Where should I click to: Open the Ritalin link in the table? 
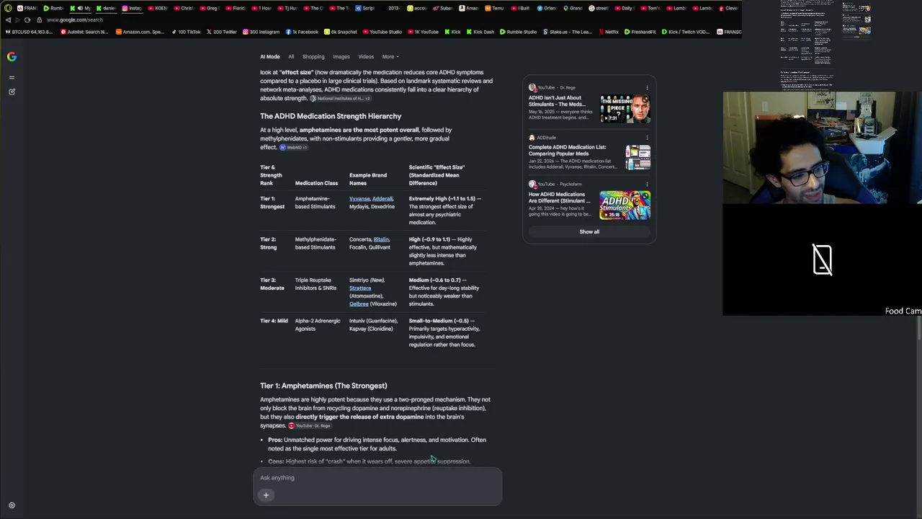tap(381, 239)
